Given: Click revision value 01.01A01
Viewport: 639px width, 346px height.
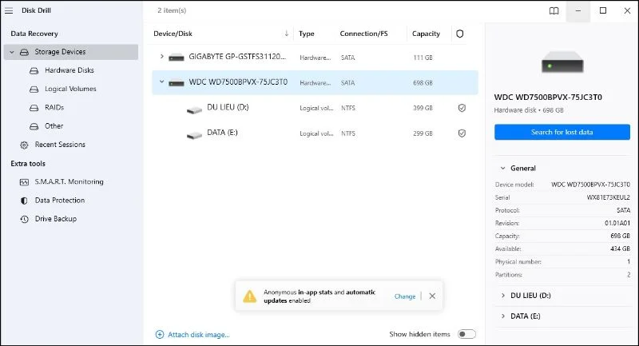Looking at the screenshot, I should (x=617, y=223).
